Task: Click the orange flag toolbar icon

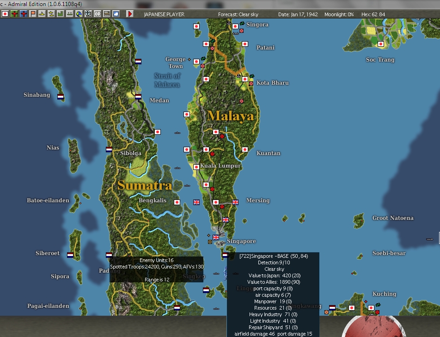Action: pos(33,14)
